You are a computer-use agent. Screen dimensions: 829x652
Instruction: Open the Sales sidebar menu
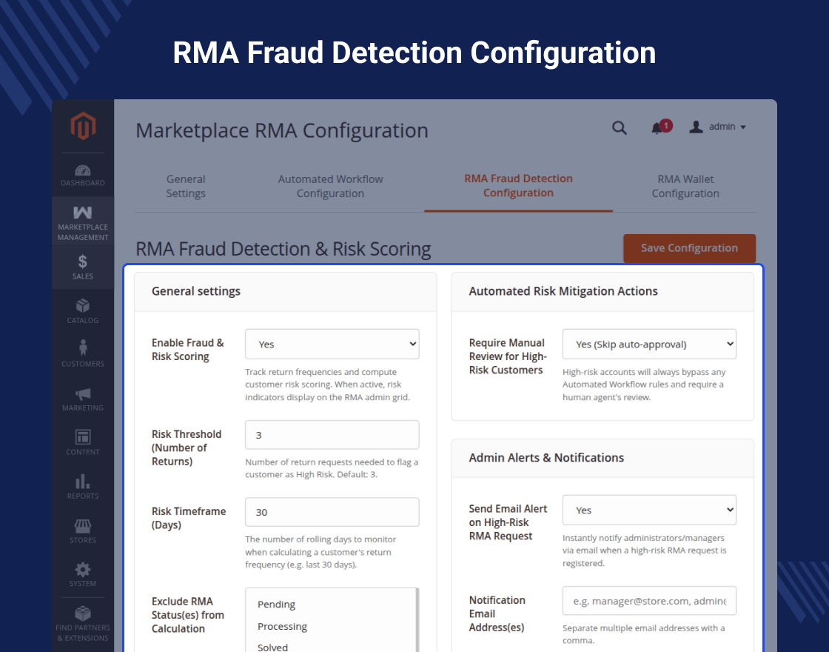[x=83, y=267]
